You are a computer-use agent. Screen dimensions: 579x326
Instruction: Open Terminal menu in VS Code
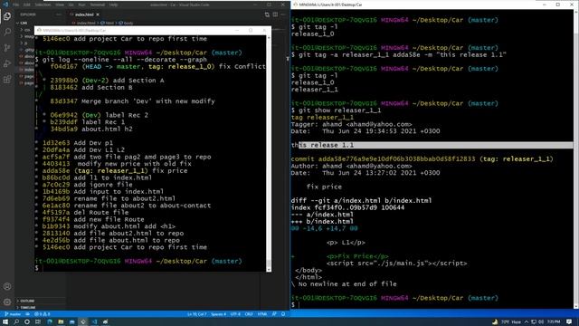point(98,5)
